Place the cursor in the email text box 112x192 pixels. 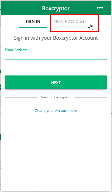click(x=56, y=56)
